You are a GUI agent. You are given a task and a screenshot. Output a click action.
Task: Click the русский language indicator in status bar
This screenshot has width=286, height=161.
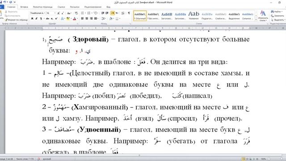click(x=47, y=159)
